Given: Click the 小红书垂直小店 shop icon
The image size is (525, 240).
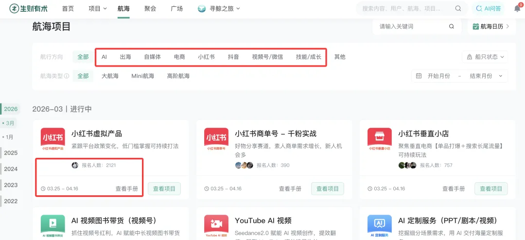Looking at the screenshot, I should pyautogui.click(x=380, y=139).
